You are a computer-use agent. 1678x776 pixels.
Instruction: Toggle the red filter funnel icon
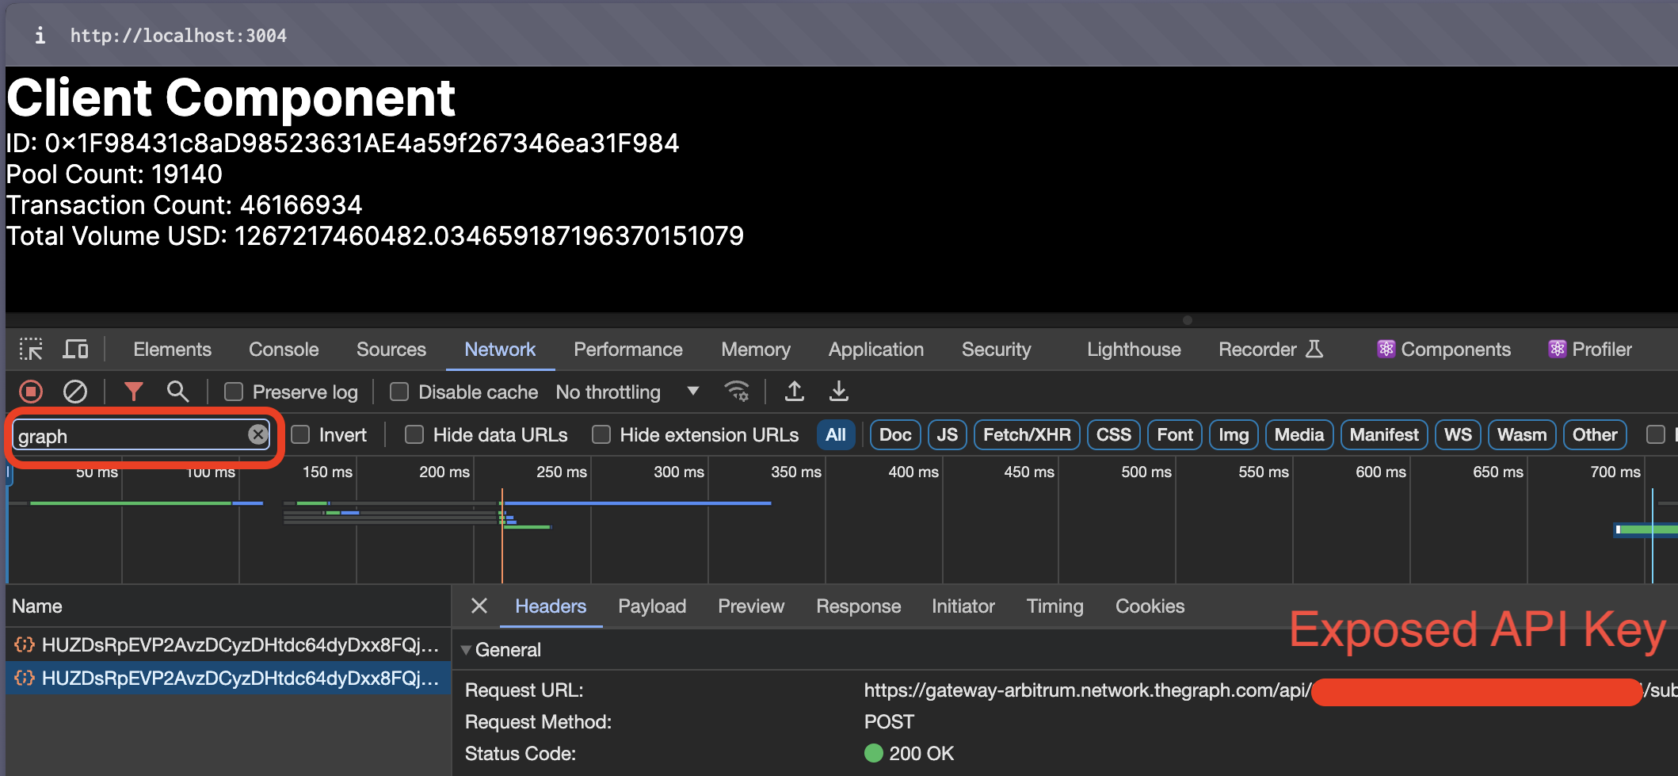pyautogui.click(x=133, y=392)
